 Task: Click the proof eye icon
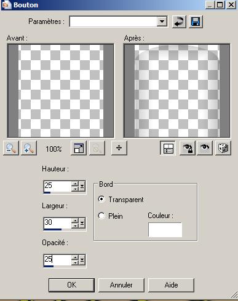[205, 148]
